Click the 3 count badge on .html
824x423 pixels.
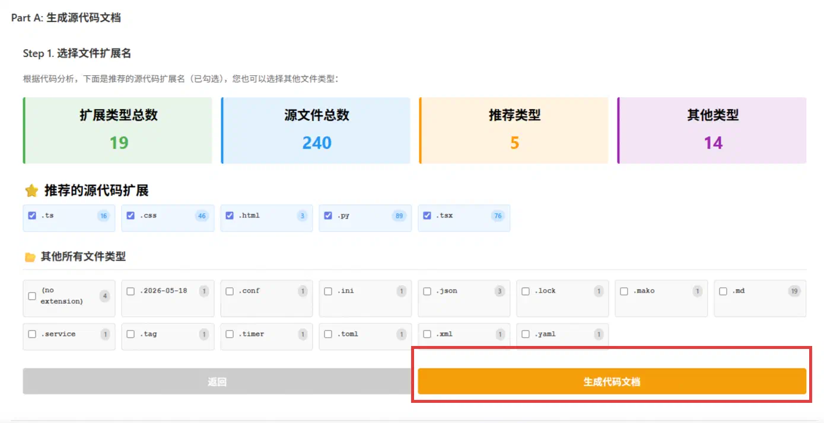pos(303,216)
